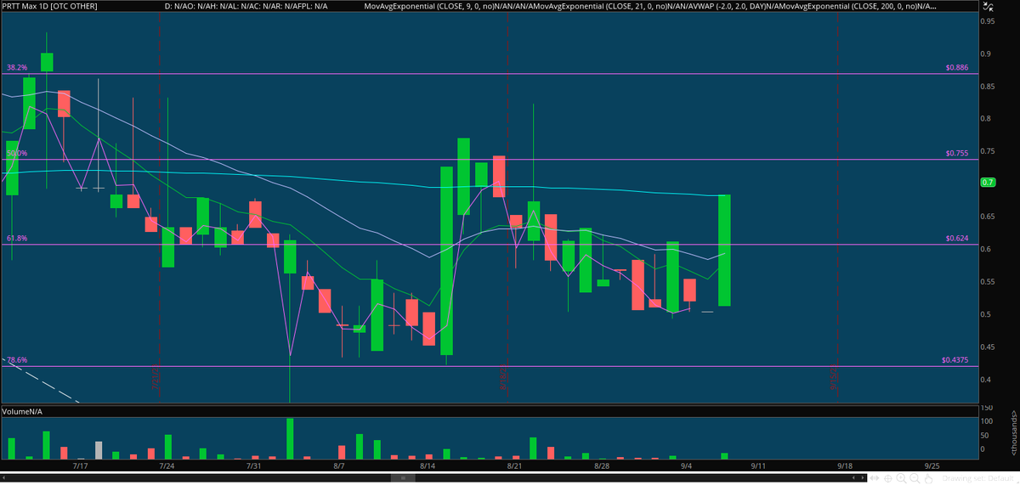Click the 78.6% Fibonacci level label

pos(17,360)
